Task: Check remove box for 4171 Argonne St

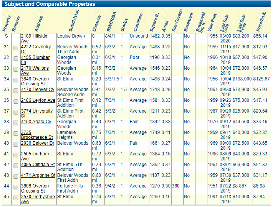Action: coord(16,177)
